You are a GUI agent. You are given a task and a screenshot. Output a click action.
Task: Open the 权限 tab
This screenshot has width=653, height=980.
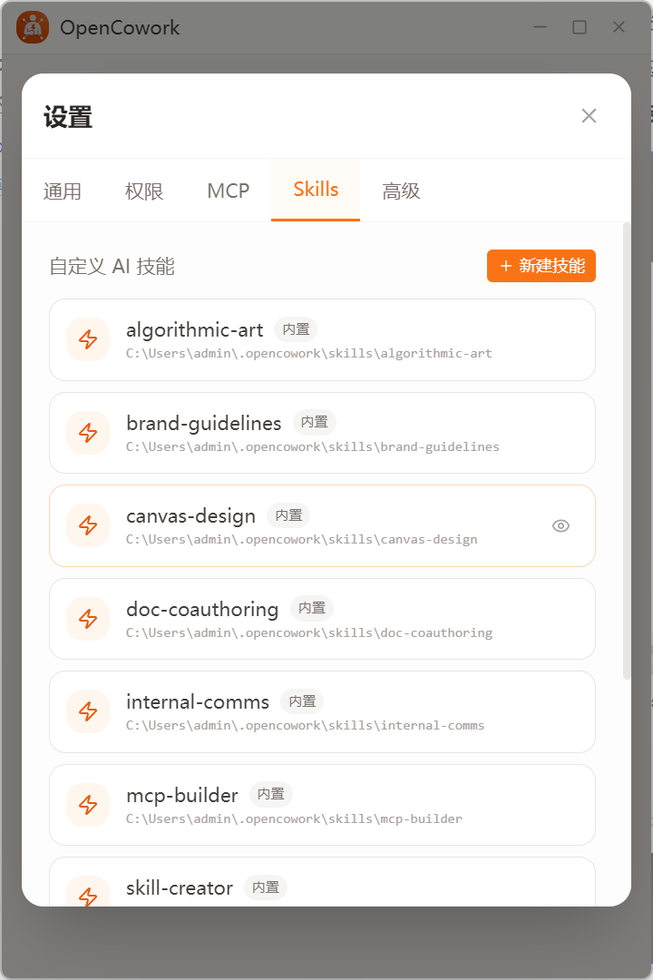pos(144,191)
